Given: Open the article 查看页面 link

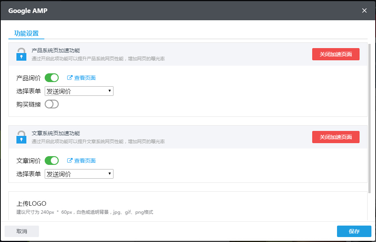Looking at the screenshot, I should tap(84, 160).
